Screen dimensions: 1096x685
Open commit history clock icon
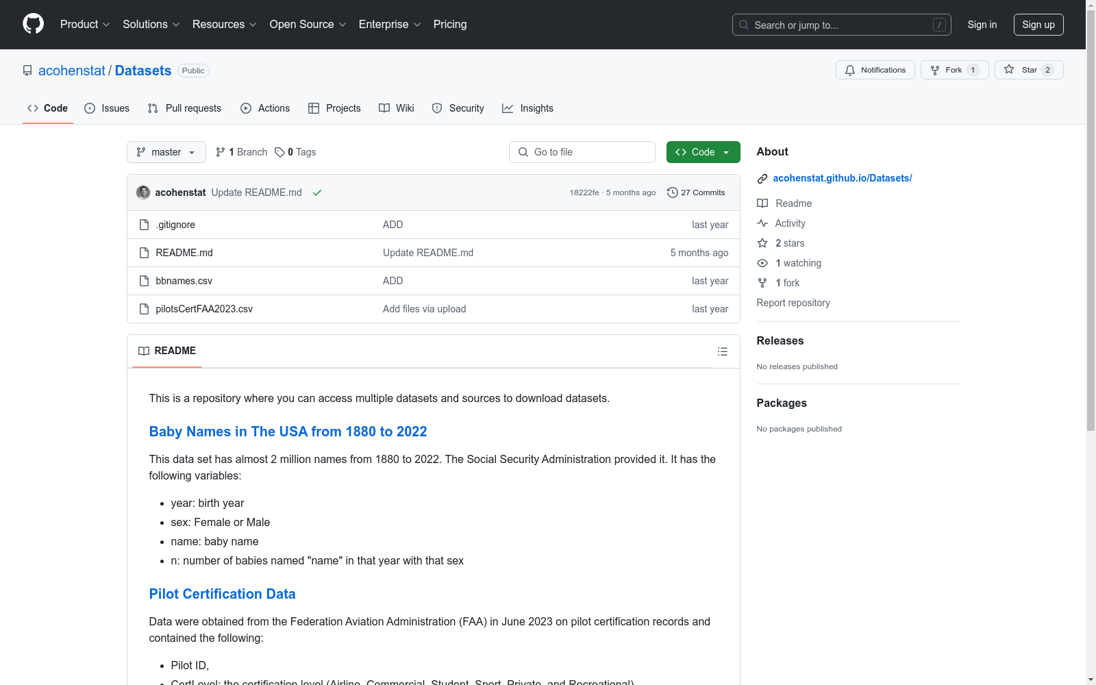673,192
